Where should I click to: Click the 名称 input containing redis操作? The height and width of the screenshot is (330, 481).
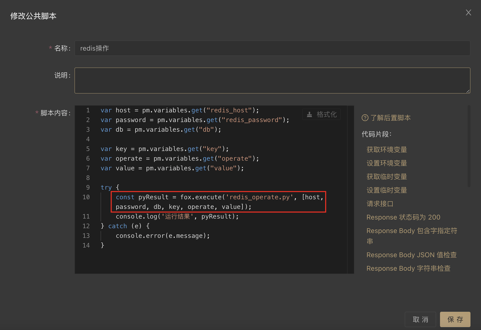tap(272, 48)
